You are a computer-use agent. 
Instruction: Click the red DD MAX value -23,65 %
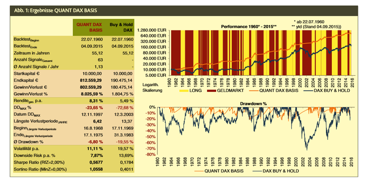click(92, 108)
